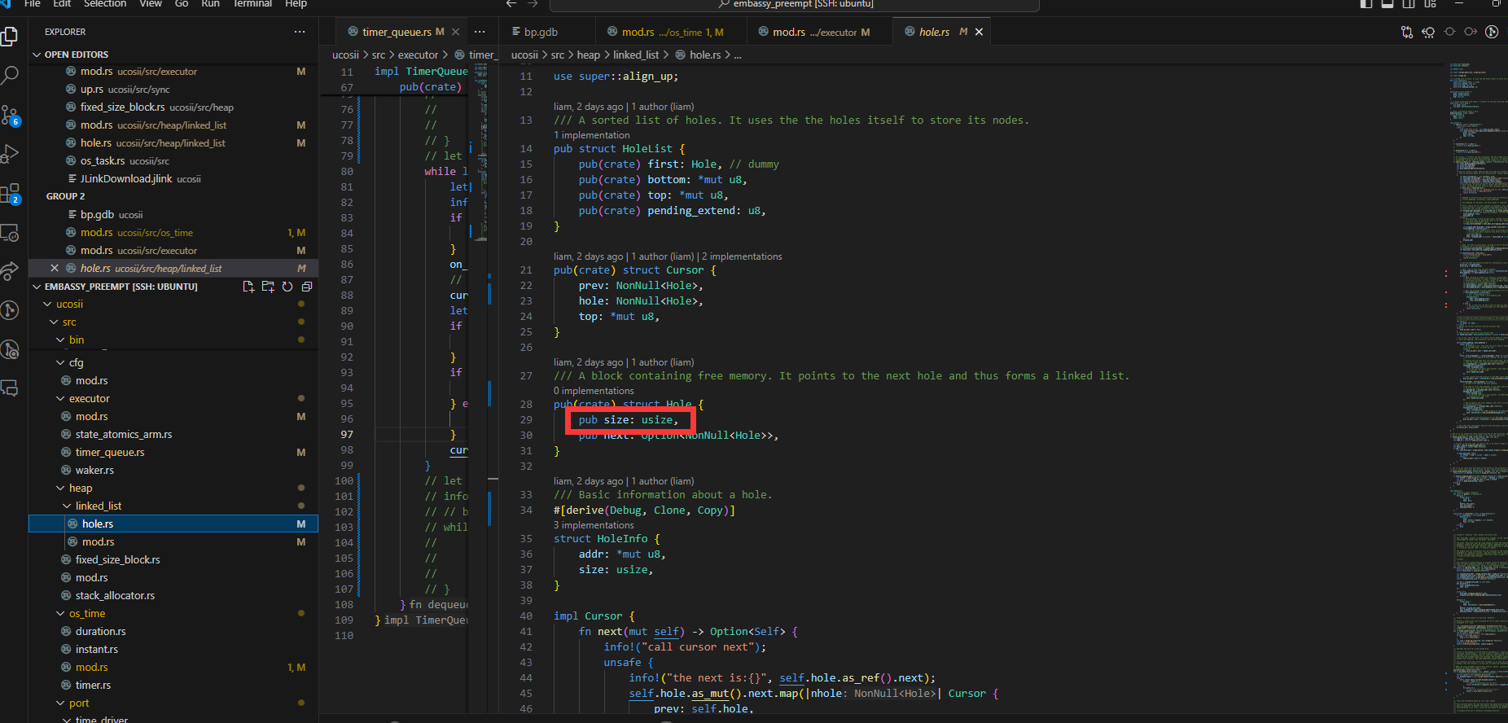Open the Run and Debug view

click(x=10, y=154)
